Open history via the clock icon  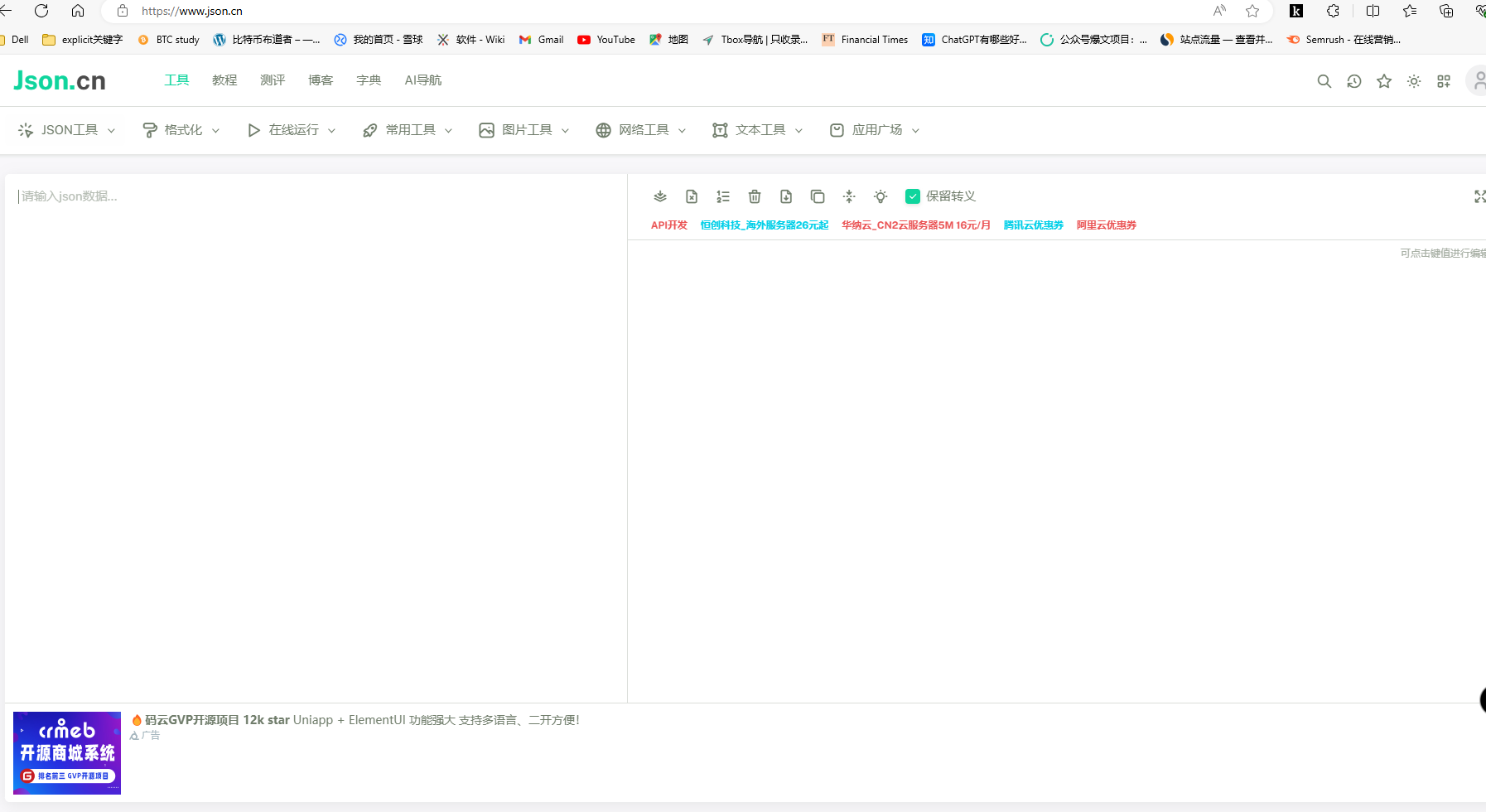click(x=1354, y=81)
